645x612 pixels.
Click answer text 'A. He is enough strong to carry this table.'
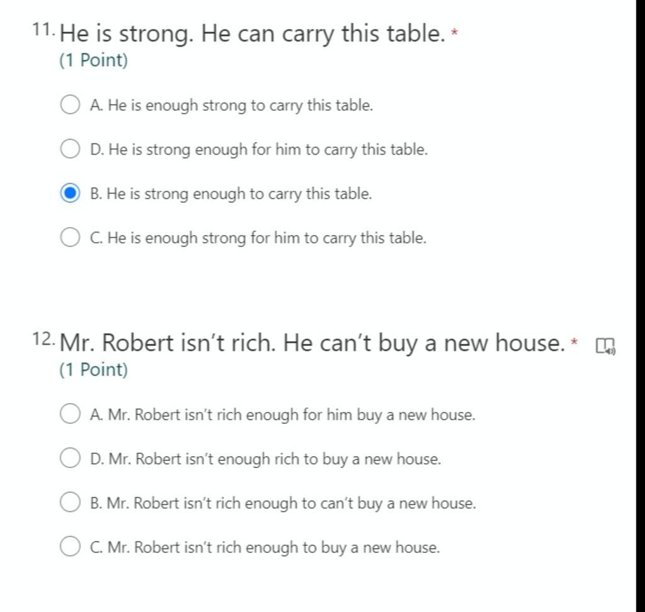coord(232,105)
